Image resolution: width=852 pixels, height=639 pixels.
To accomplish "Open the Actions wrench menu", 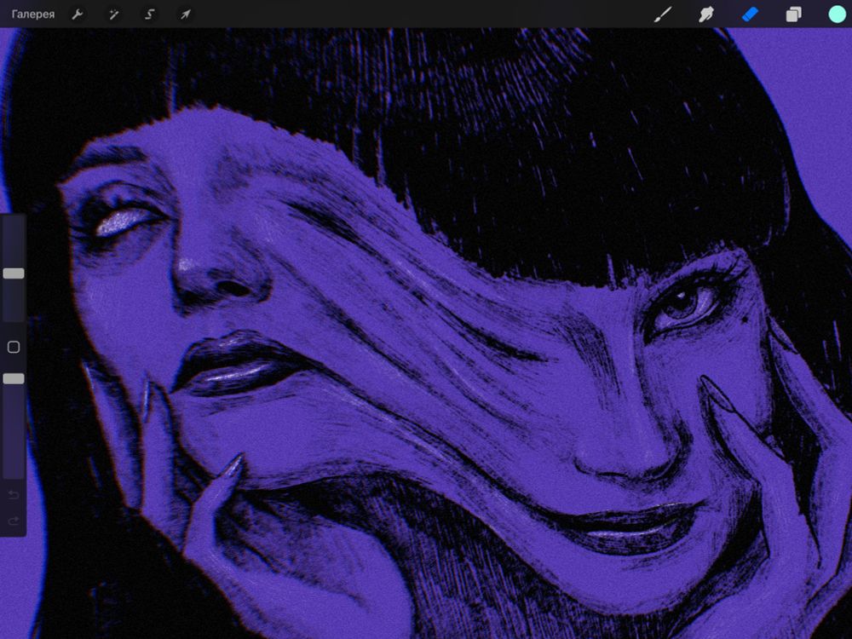I will (78, 14).
